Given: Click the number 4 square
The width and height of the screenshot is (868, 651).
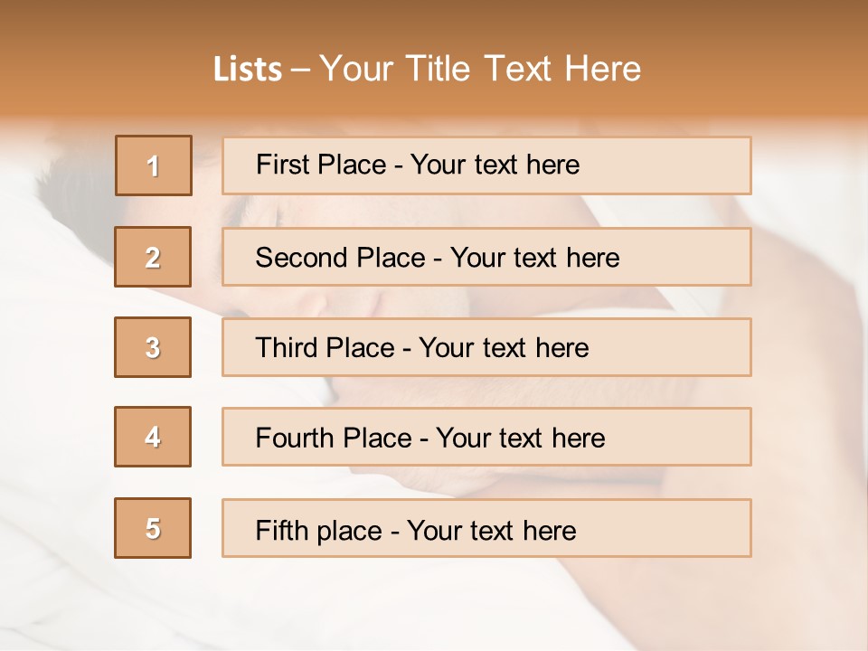Looking at the screenshot, I should tap(153, 437).
